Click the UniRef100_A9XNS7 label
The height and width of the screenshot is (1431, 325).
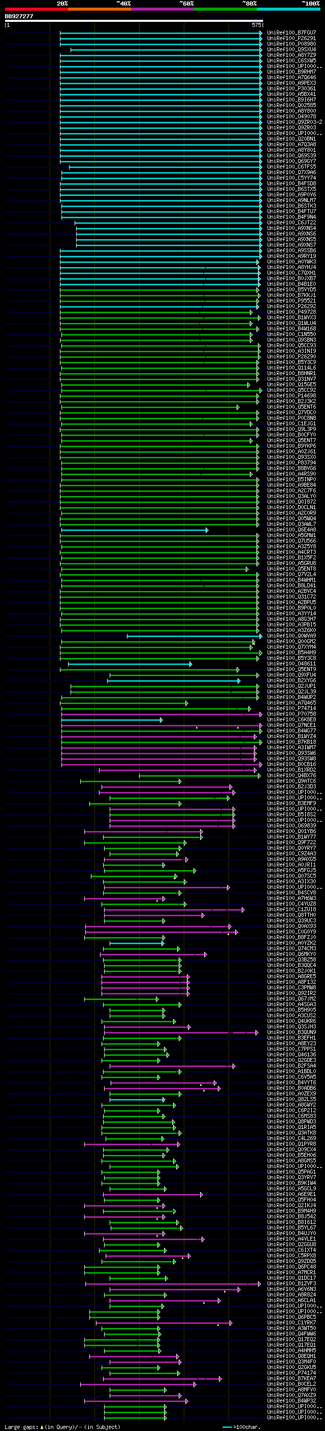coord(291,245)
